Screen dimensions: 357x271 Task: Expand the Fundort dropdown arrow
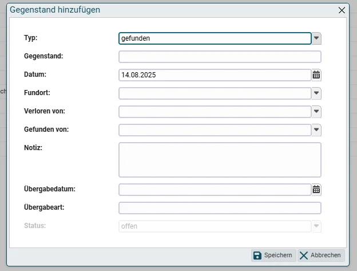[x=316, y=93]
